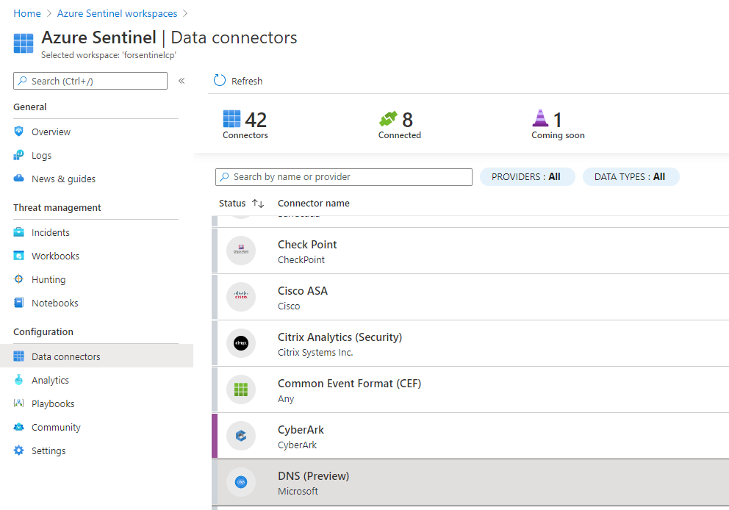
Task: Select the DNS (Preview) connector name
Action: [x=313, y=476]
